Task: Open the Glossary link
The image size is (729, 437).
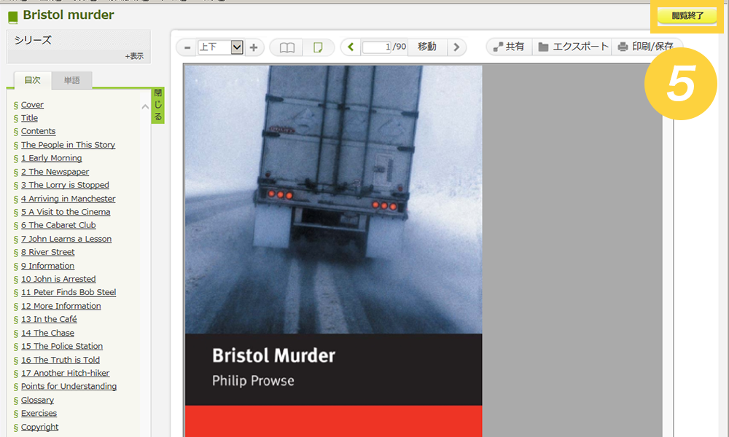Action: point(37,400)
